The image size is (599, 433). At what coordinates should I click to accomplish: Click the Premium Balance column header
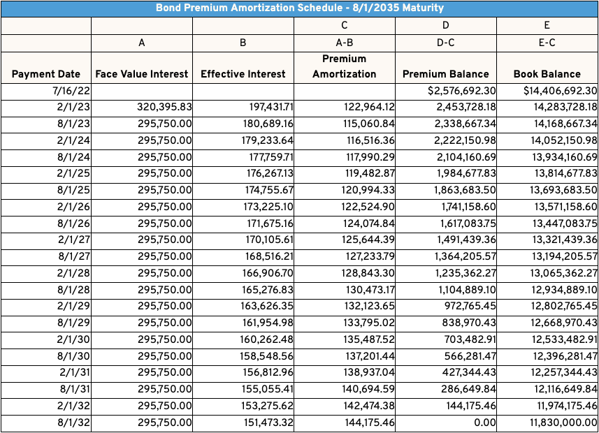pos(446,74)
